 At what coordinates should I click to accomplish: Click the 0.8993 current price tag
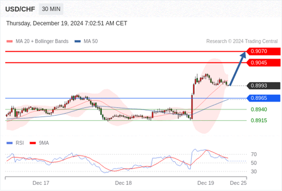click(263, 86)
